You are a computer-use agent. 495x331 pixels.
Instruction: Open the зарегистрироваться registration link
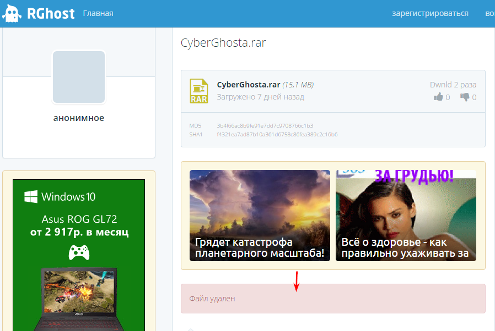tap(430, 13)
